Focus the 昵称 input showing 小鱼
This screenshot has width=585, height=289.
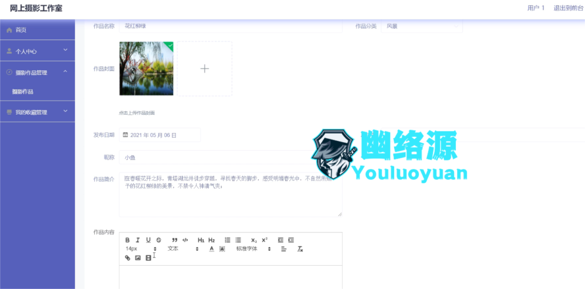(231, 158)
